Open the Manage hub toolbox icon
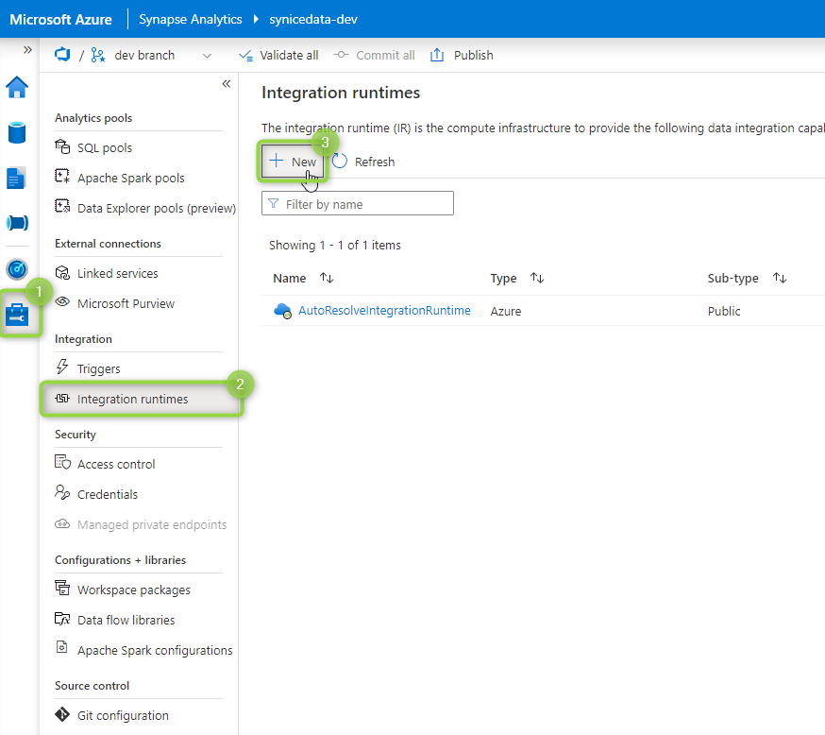Viewport: 825px width, 735px height. pyautogui.click(x=17, y=315)
